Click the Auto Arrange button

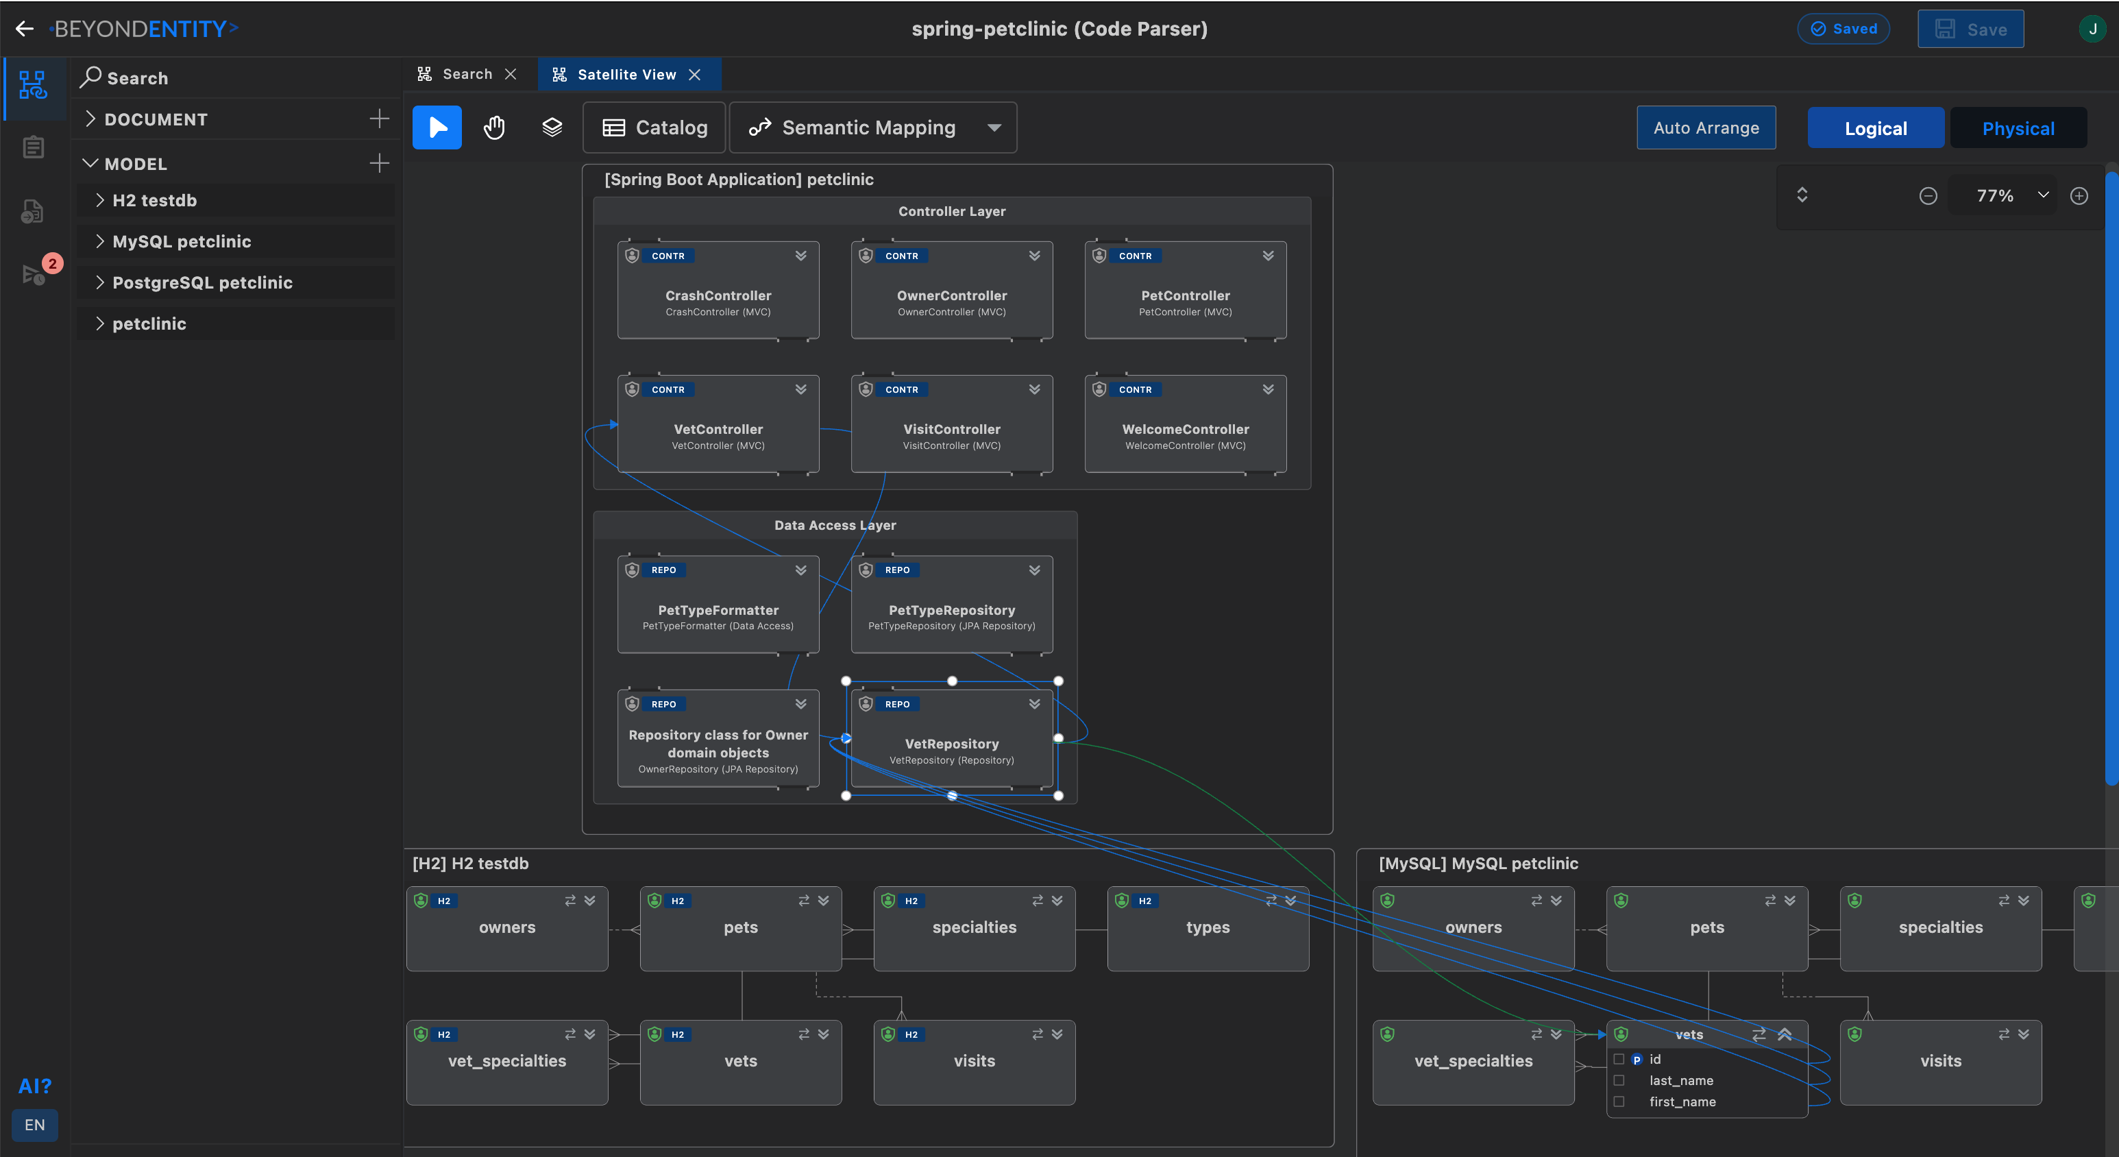1706,127
